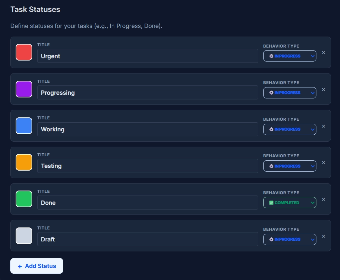
Task: Click the red color swatch for Urgent
Action: (24, 52)
